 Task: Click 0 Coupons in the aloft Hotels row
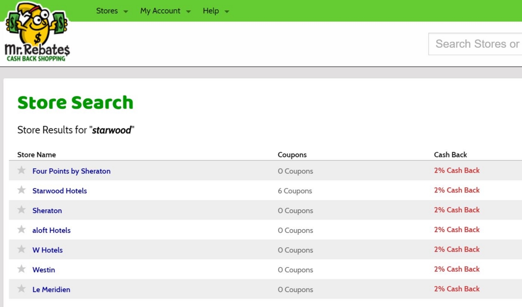pos(295,230)
